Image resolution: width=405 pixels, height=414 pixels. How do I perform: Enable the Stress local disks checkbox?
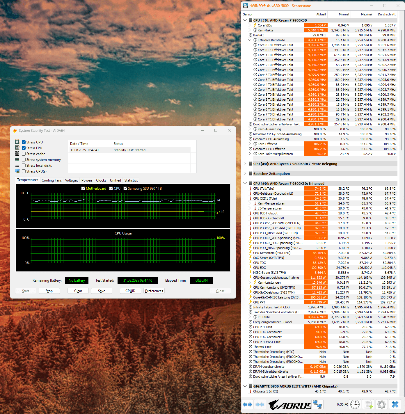(24, 166)
